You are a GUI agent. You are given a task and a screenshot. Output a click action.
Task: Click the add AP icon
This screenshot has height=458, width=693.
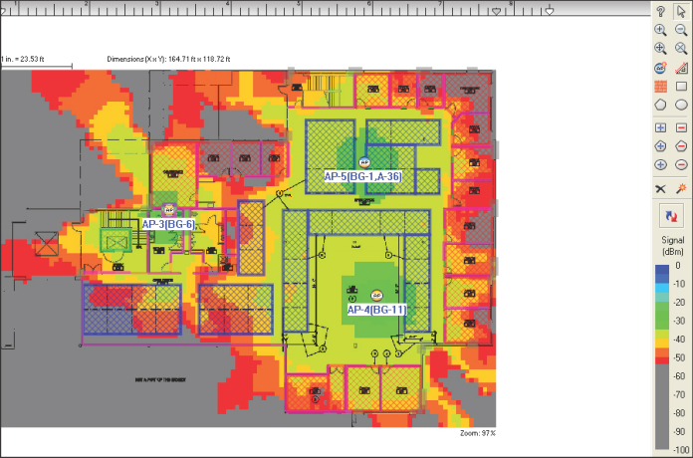point(661,68)
